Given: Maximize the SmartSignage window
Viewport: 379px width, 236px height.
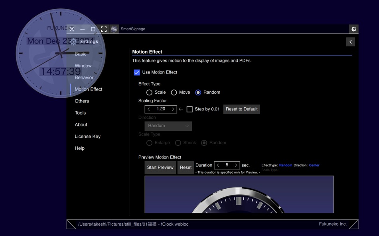Looking at the screenshot, I should 93,29.
